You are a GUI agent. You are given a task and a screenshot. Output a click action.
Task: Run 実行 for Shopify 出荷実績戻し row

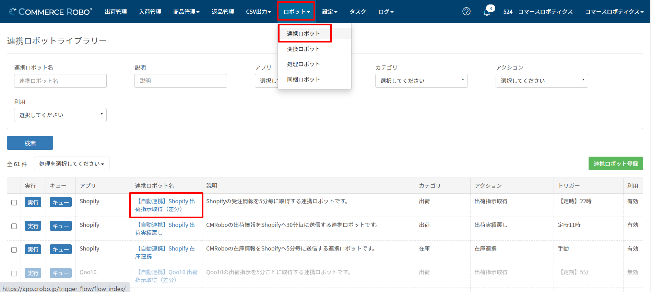point(33,226)
